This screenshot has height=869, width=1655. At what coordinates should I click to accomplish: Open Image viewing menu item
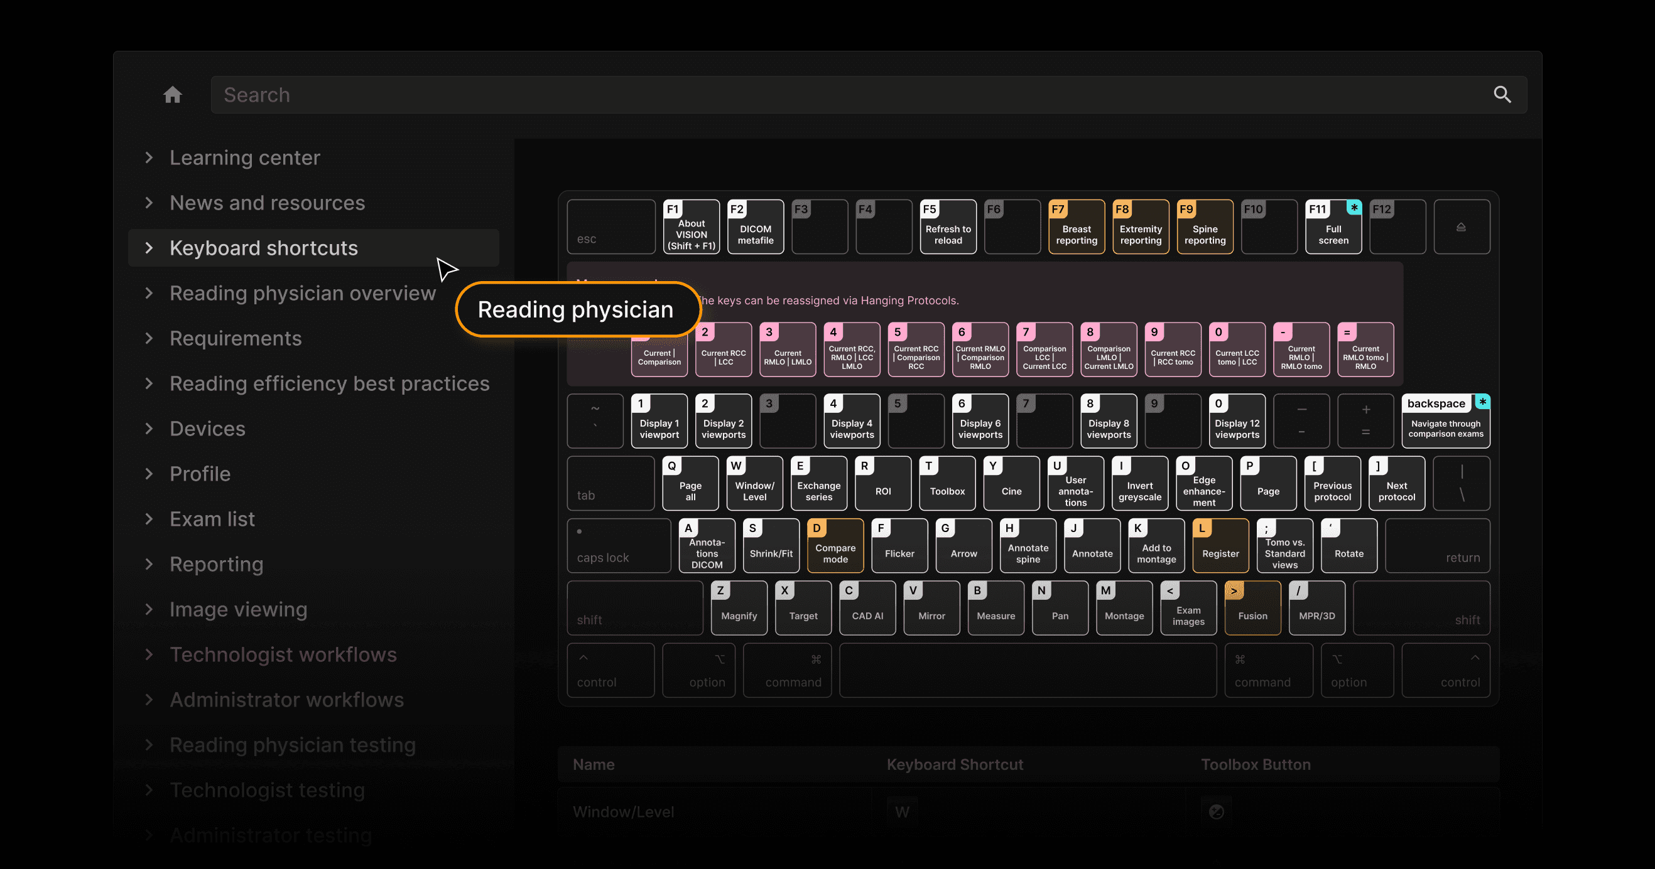pos(238,610)
